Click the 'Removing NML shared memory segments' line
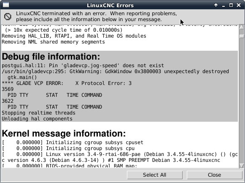Viewport: 245px width, 183px height. tap(53, 42)
